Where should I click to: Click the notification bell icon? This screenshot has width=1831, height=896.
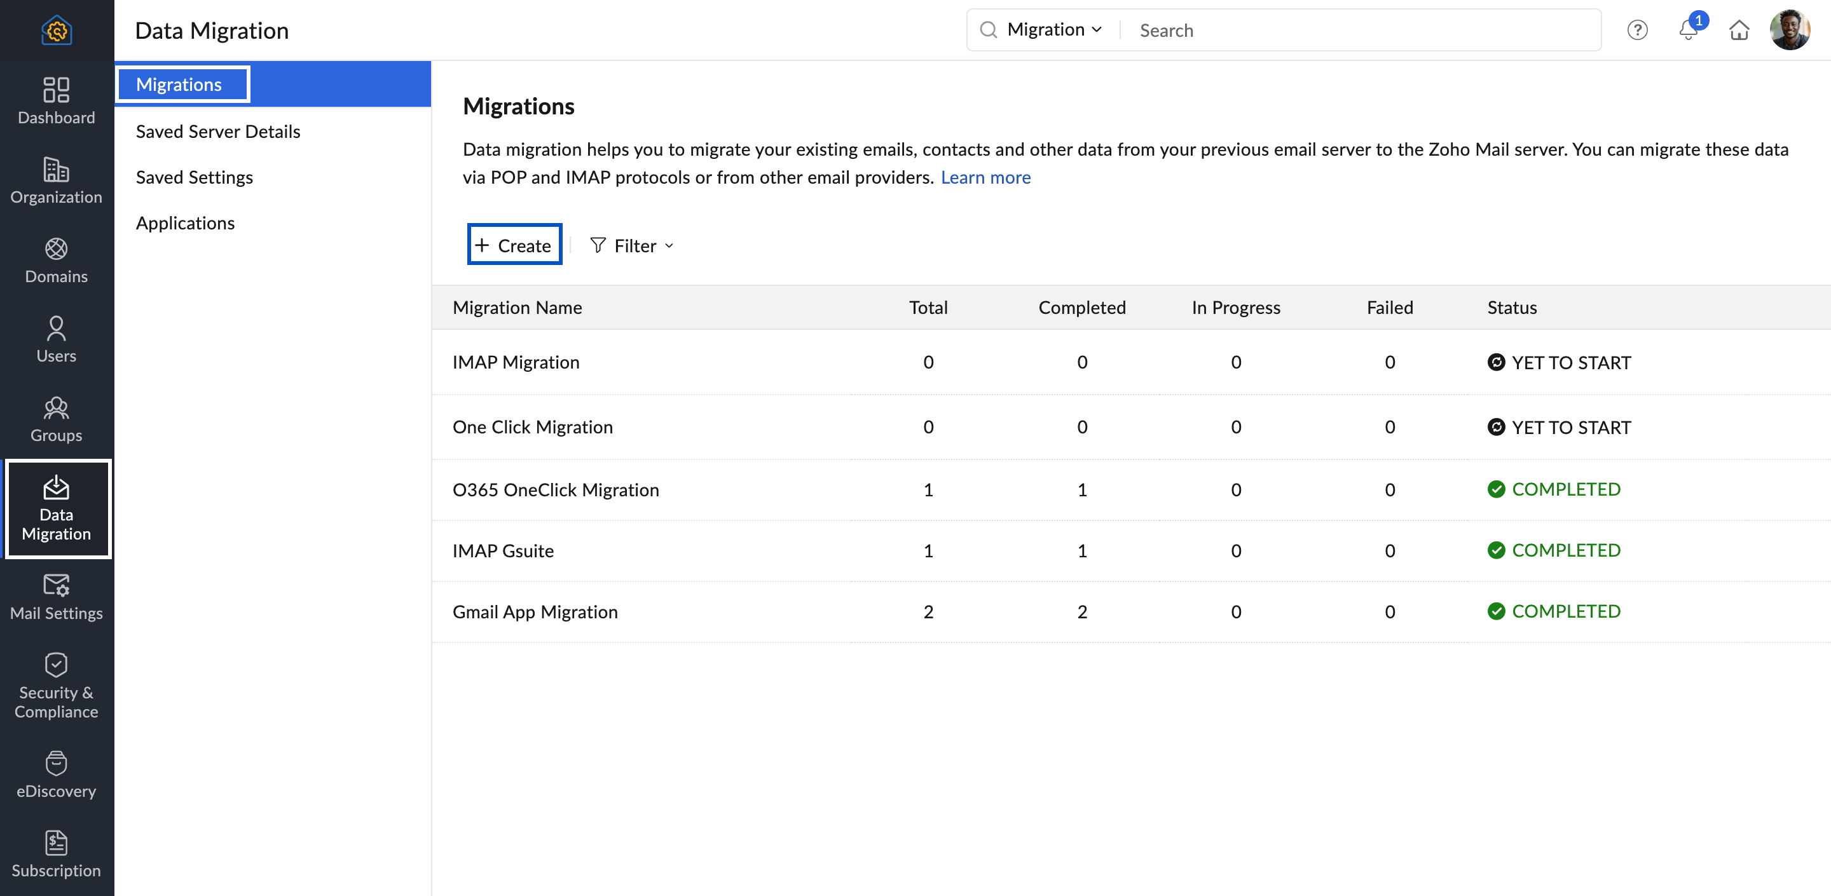click(x=1688, y=30)
